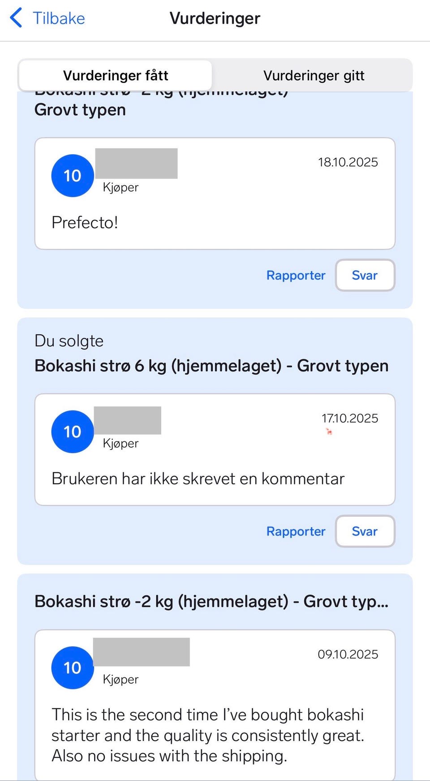Click the Vurderinger page title

[x=215, y=18]
